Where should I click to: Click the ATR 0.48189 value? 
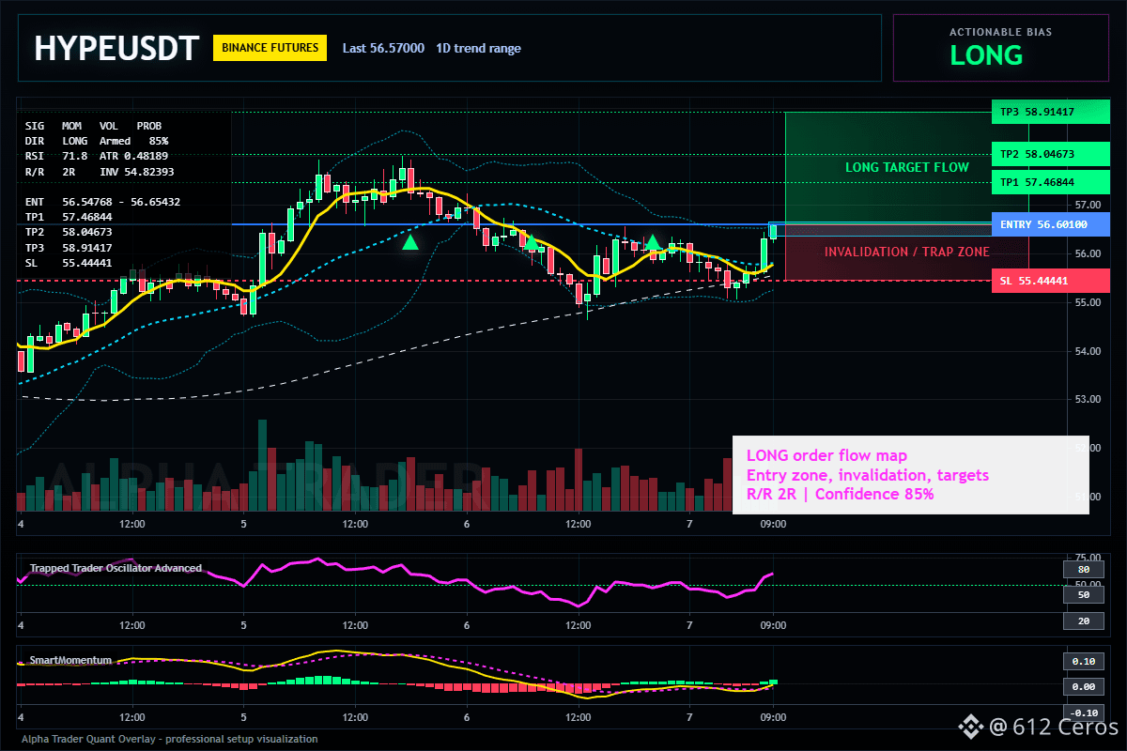134,156
